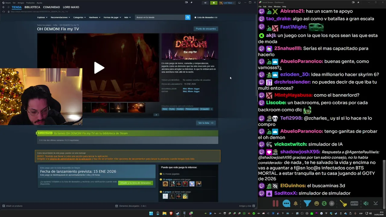Open the Productos menu
Screen dimensions: 386x217
(x=30, y=3)
